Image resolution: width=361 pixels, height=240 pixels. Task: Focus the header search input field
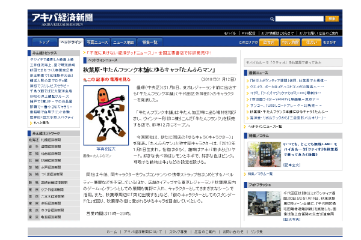pos(299,19)
